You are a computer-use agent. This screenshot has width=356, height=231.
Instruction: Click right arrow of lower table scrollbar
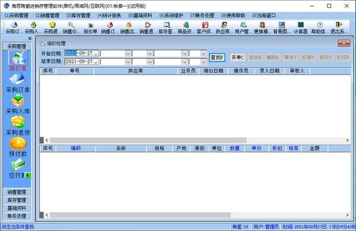click(x=347, y=215)
